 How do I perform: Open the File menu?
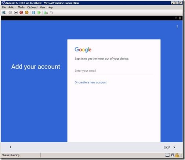4,7
